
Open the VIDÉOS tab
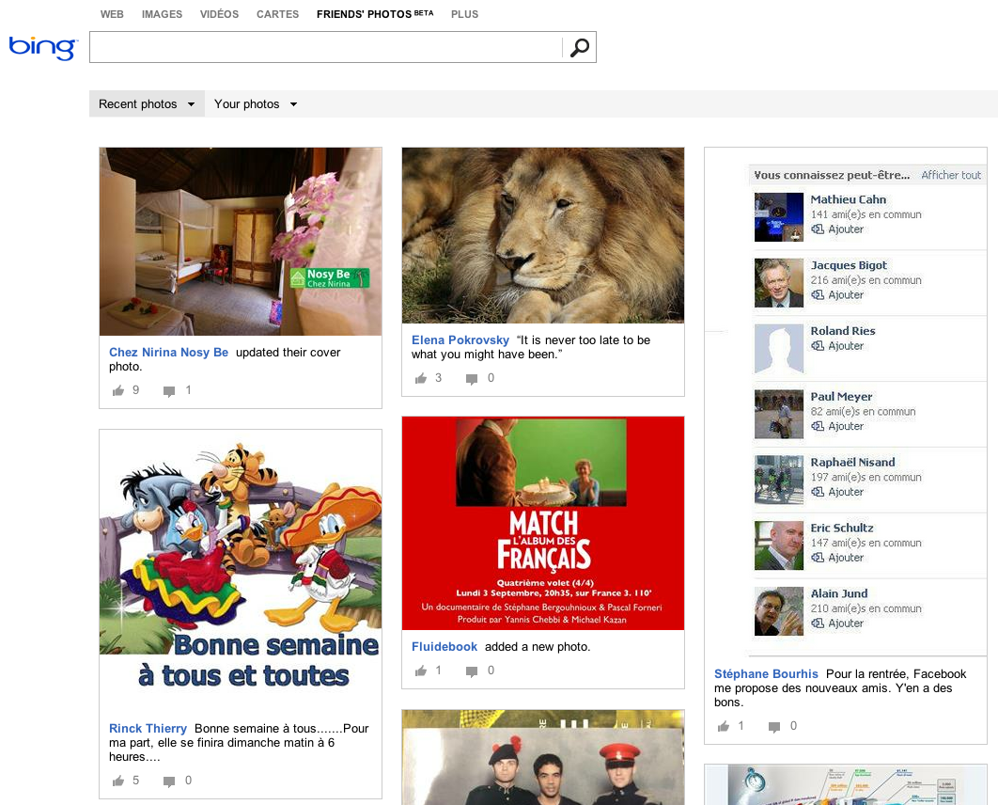pos(219,14)
